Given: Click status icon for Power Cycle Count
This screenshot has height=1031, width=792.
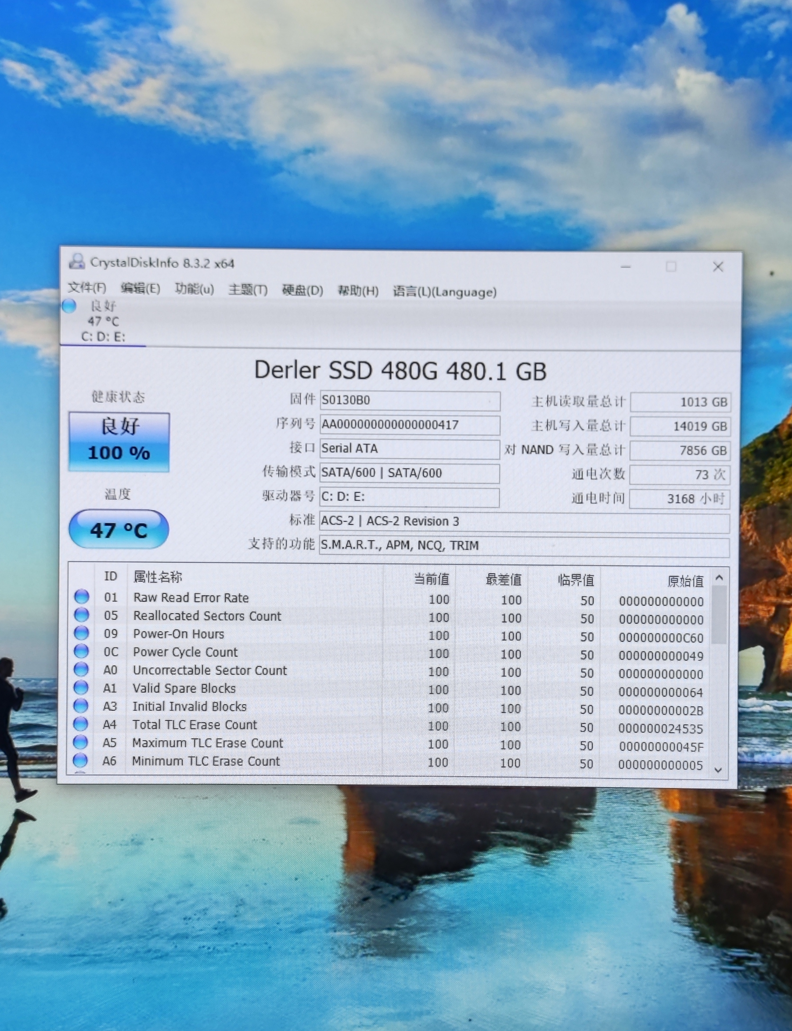Looking at the screenshot, I should [x=82, y=651].
